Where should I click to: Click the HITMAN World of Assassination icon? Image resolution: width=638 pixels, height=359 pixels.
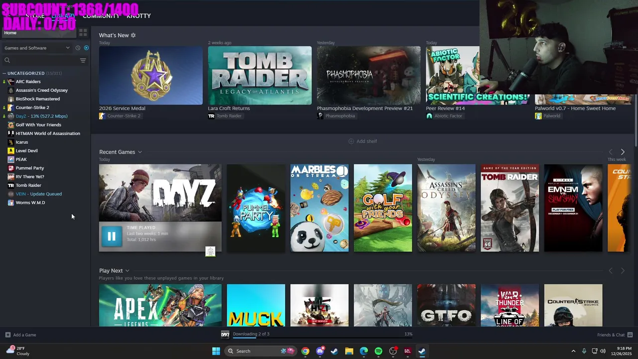point(11,133)
